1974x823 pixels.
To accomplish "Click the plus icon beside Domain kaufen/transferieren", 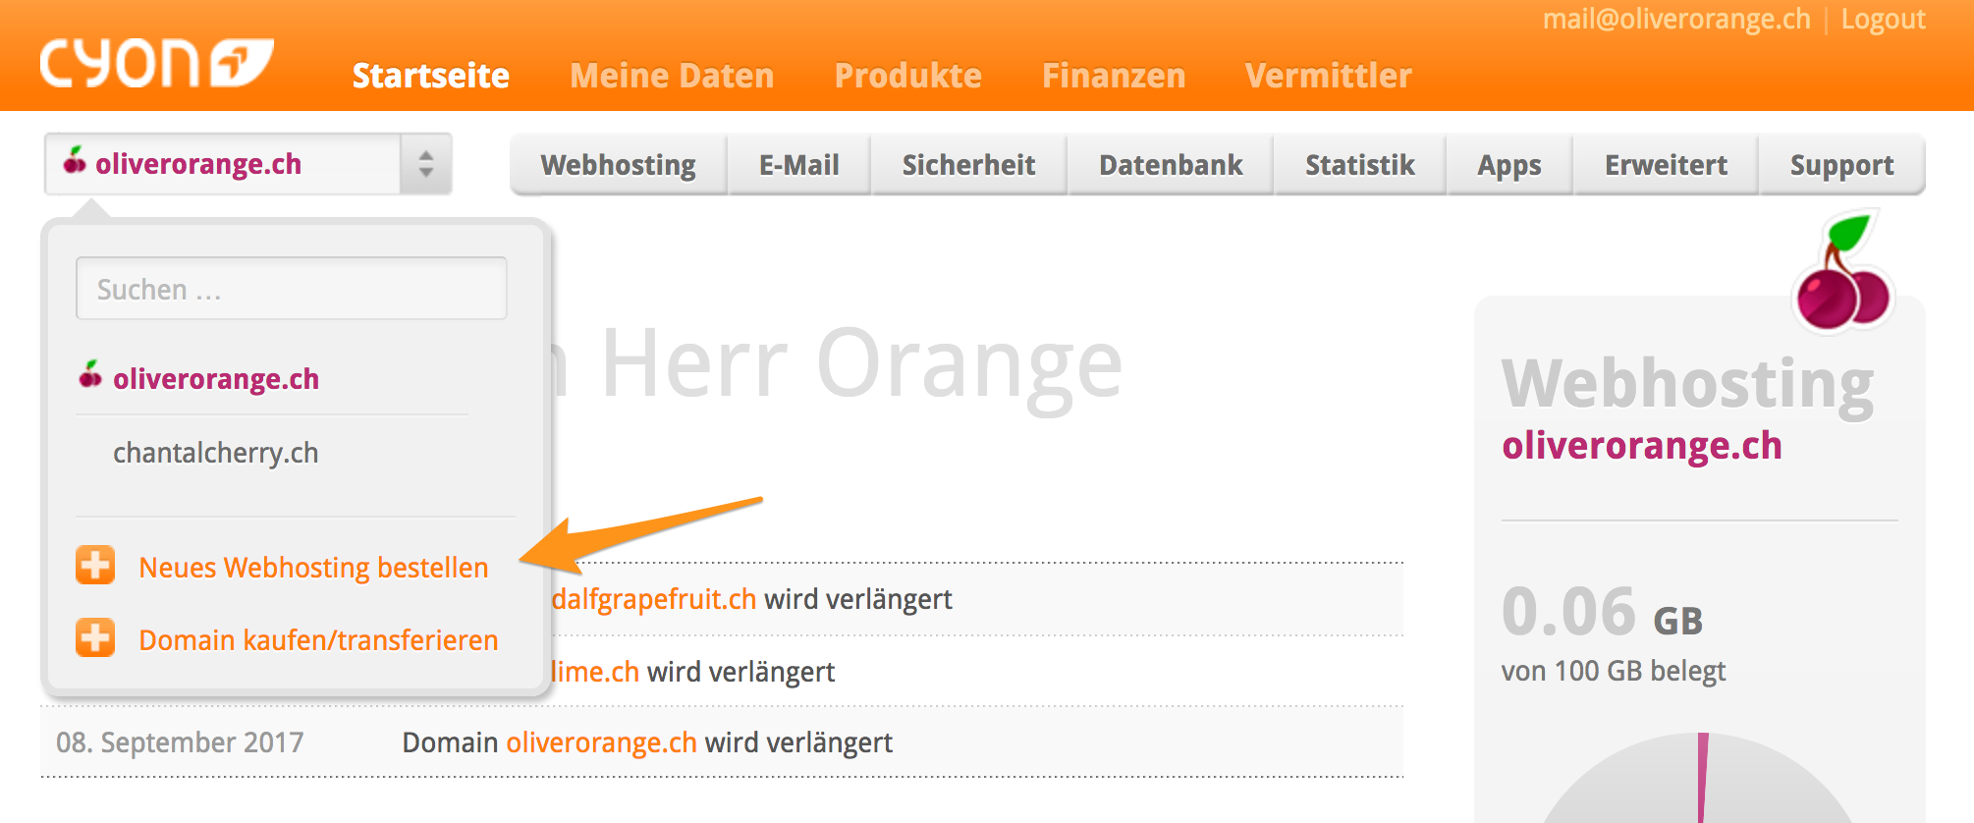I will (x=95, y=638).
